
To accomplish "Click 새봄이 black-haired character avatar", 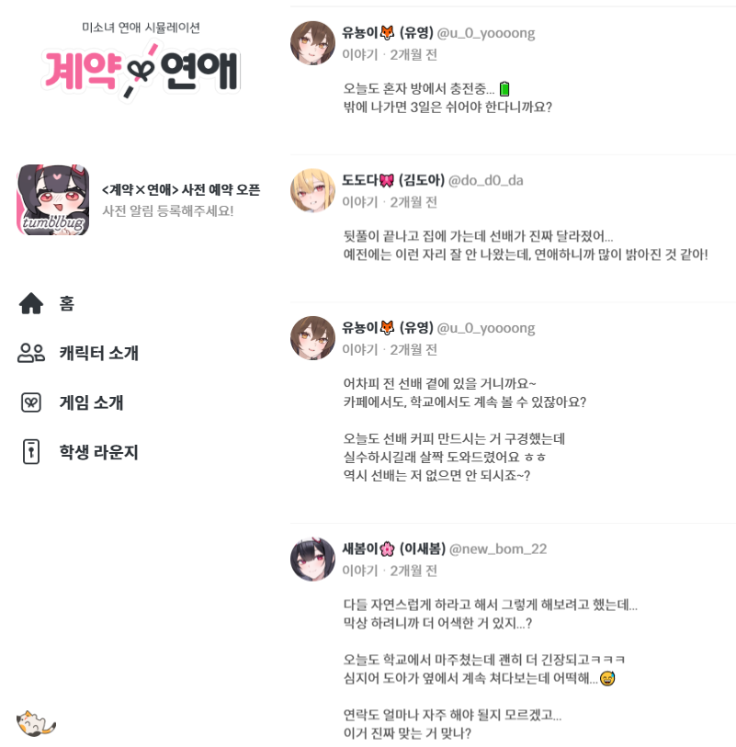I will click(312, 560).
